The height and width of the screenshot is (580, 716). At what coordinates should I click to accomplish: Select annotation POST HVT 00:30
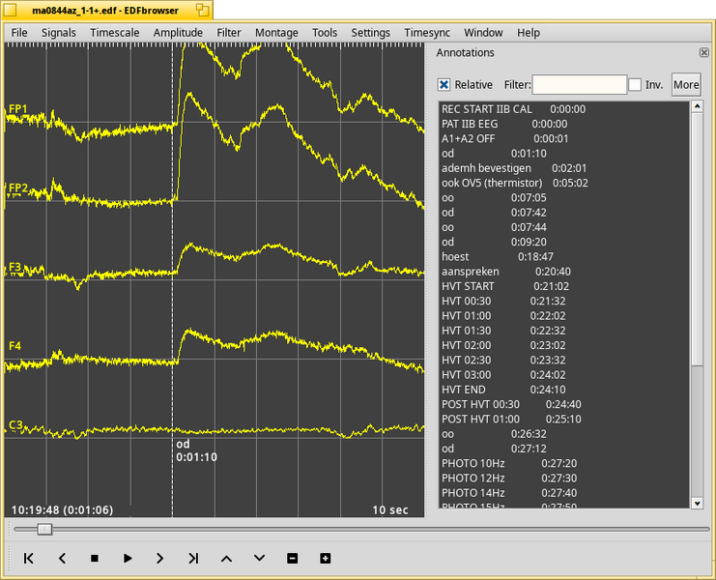coord(563,404)
